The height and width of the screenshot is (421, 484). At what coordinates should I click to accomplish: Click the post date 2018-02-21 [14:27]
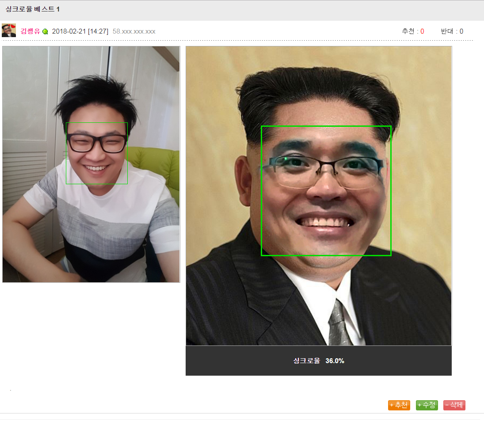(80, 31)
